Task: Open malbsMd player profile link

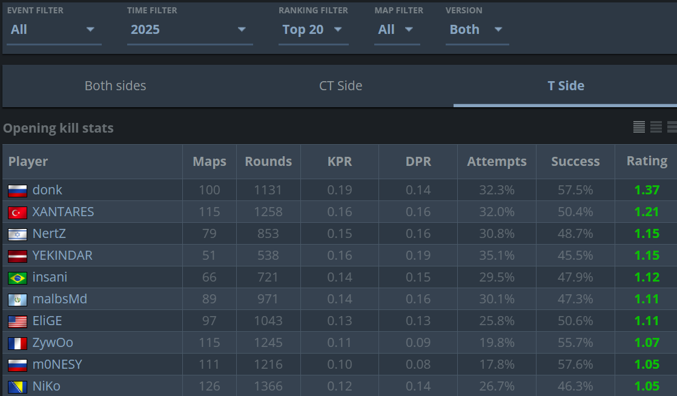Action: (59, 299)
